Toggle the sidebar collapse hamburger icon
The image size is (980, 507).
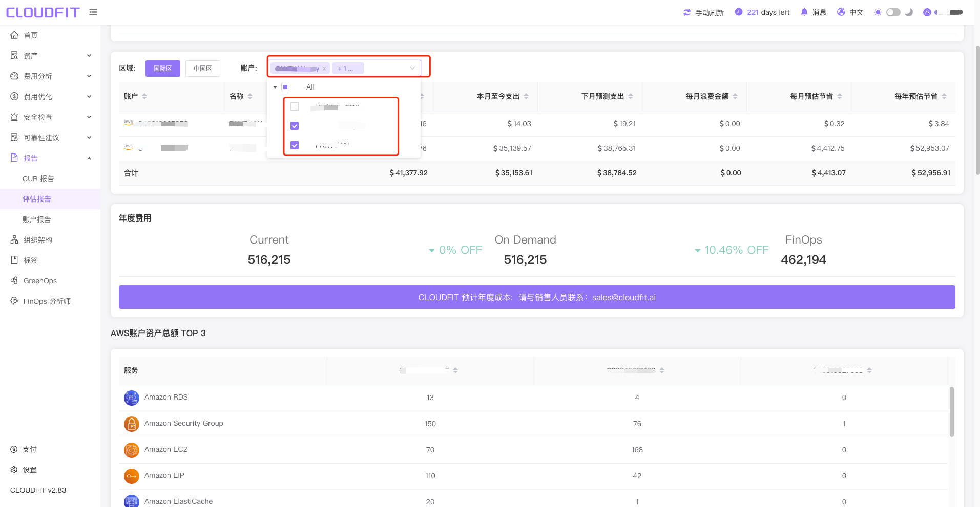click(x=93, y=12)
